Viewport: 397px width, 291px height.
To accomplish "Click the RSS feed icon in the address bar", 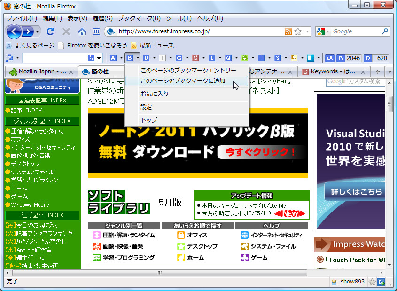I will (288, 32).
